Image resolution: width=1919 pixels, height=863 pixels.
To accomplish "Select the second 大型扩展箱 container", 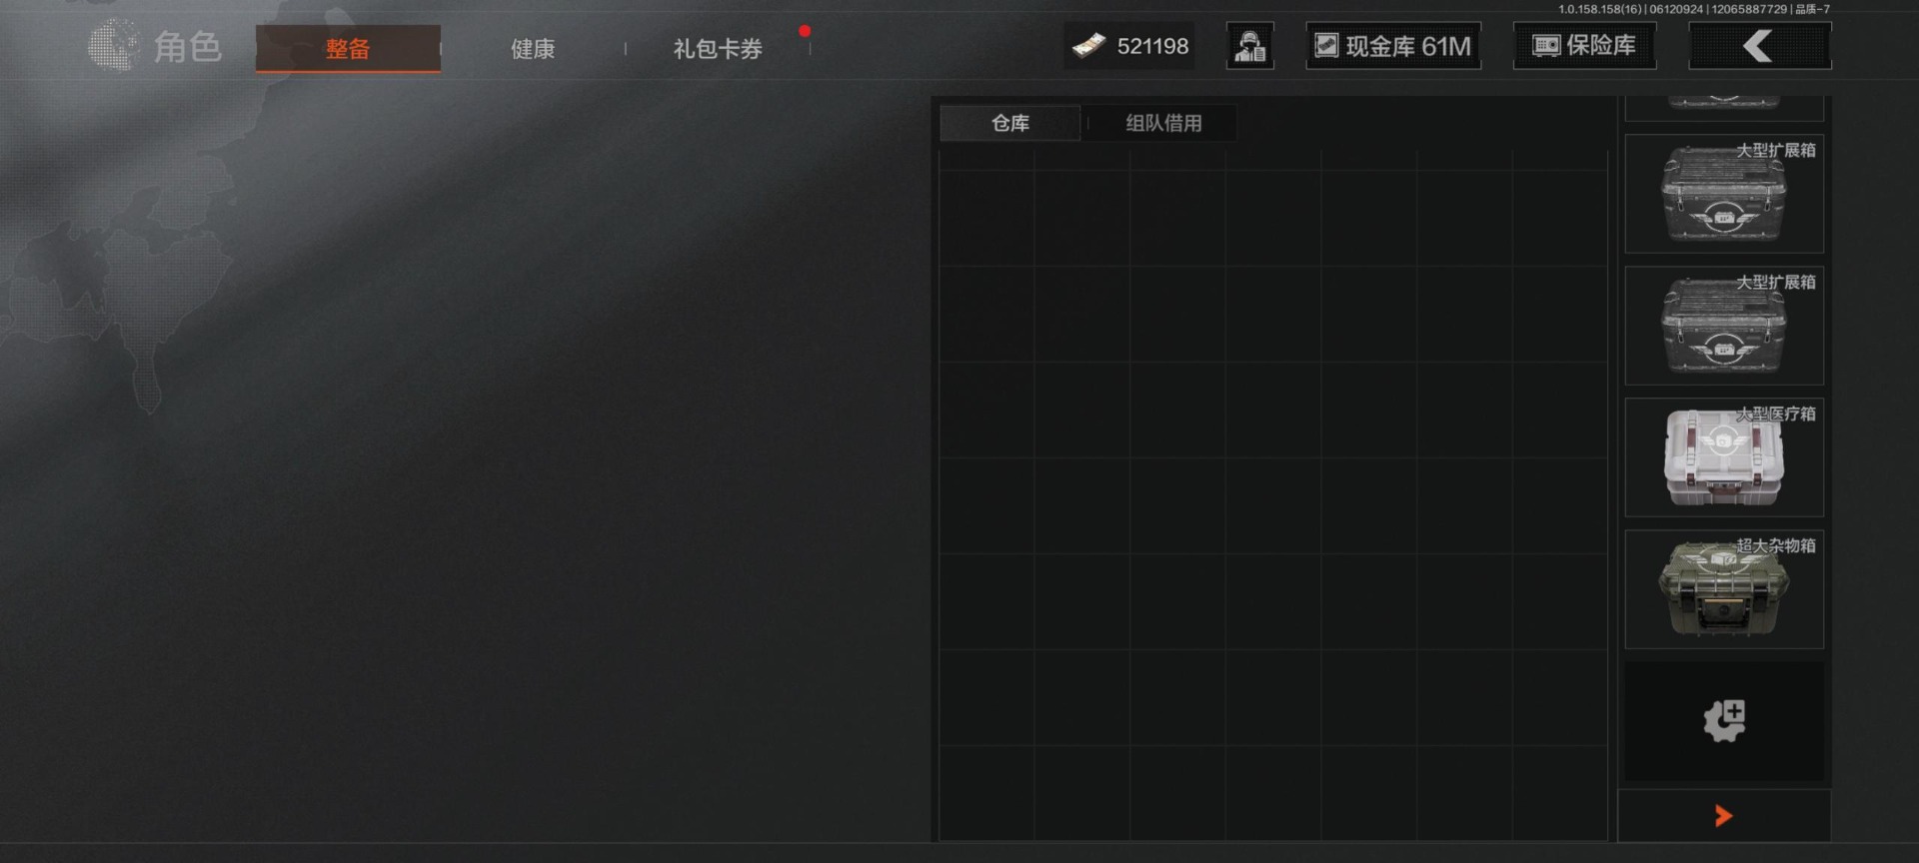I will coord(1724,325).
